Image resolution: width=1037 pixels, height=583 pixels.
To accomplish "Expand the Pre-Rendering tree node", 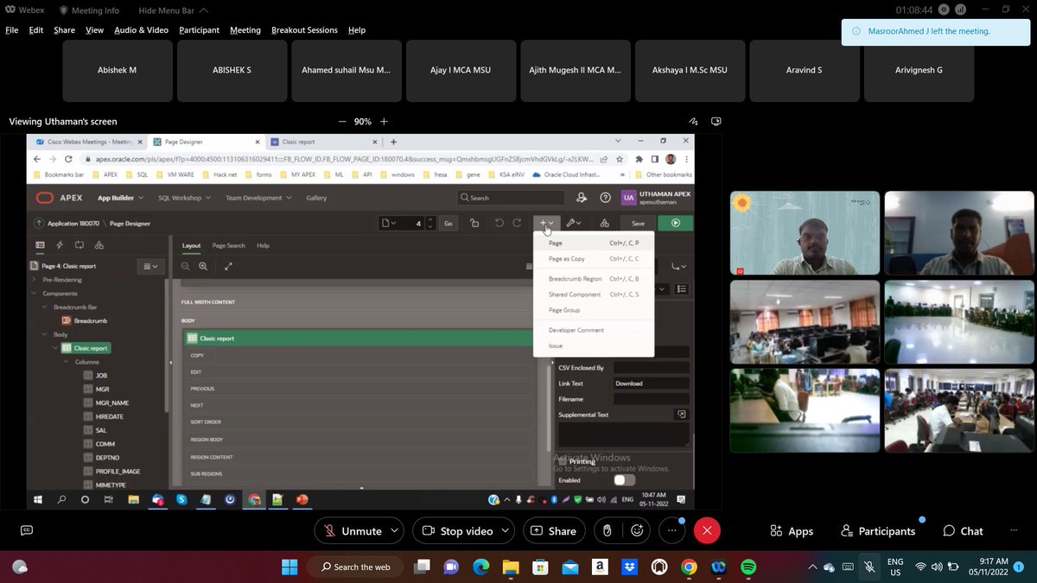I will (35, 280).
